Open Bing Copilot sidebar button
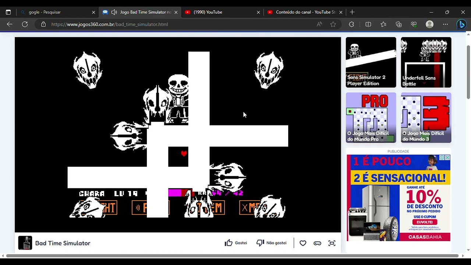 point(461,24)
